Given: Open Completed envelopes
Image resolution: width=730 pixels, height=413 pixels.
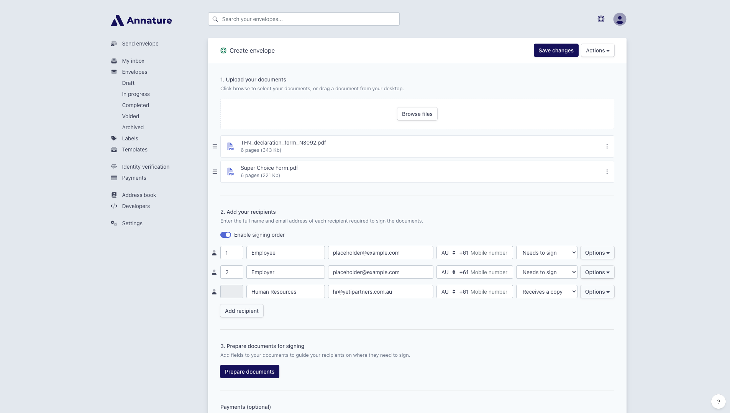Looking at the screenshot, I should (135, 105).
